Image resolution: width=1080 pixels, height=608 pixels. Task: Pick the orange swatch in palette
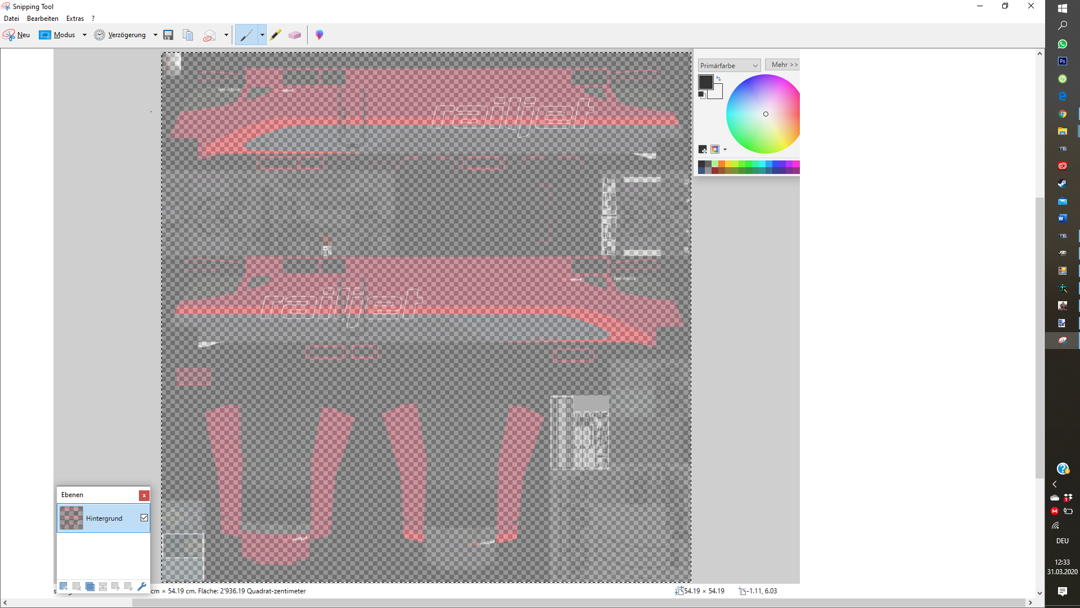722,164
